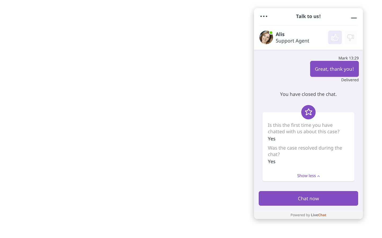This screenshot has width=382, height=238.
Task: Click the Delivered message status
Action: tap(350, 80)
